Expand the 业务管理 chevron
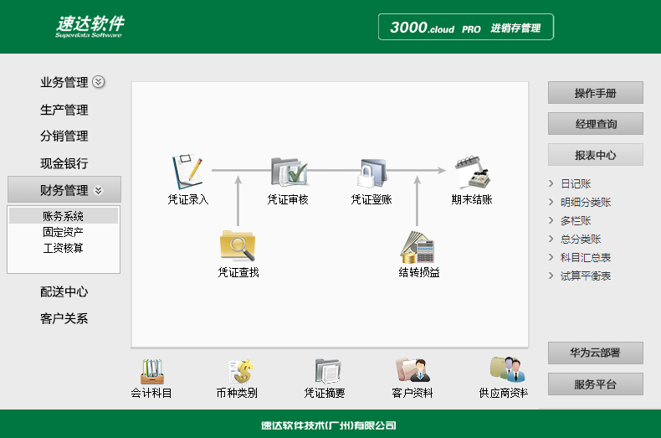 [98, 81]
